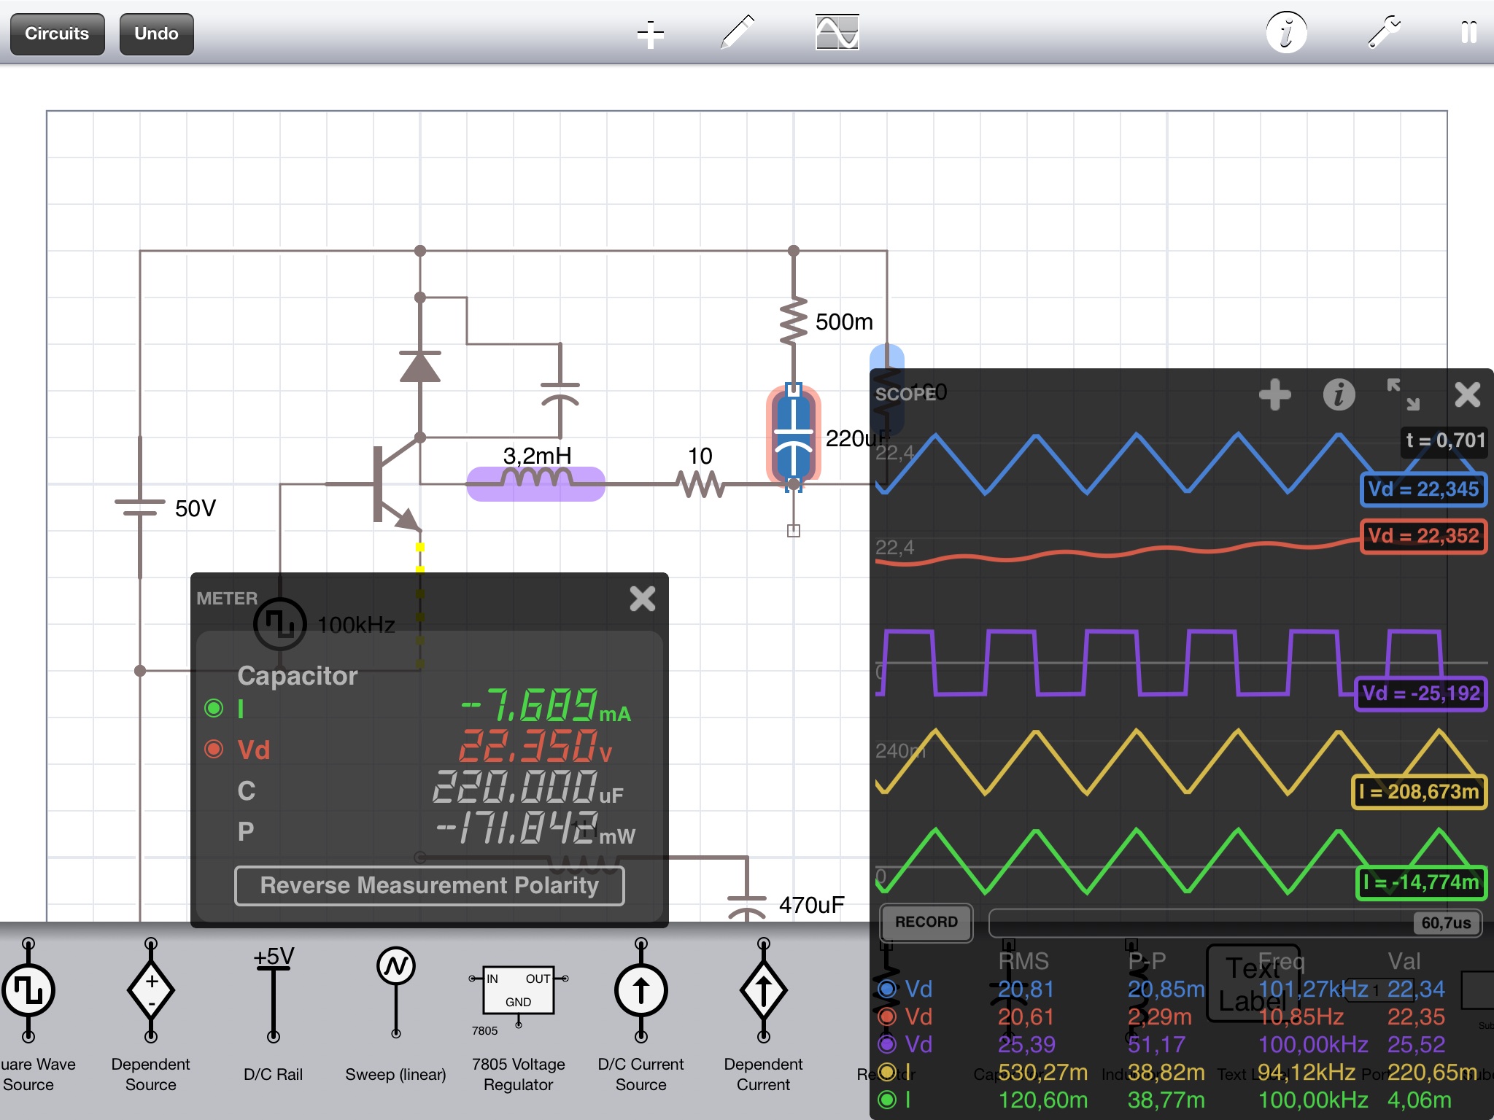This screenshot has height=1120, width=1494.
Task: Toggle green I trace visibility
Action: coord(887,1100)
